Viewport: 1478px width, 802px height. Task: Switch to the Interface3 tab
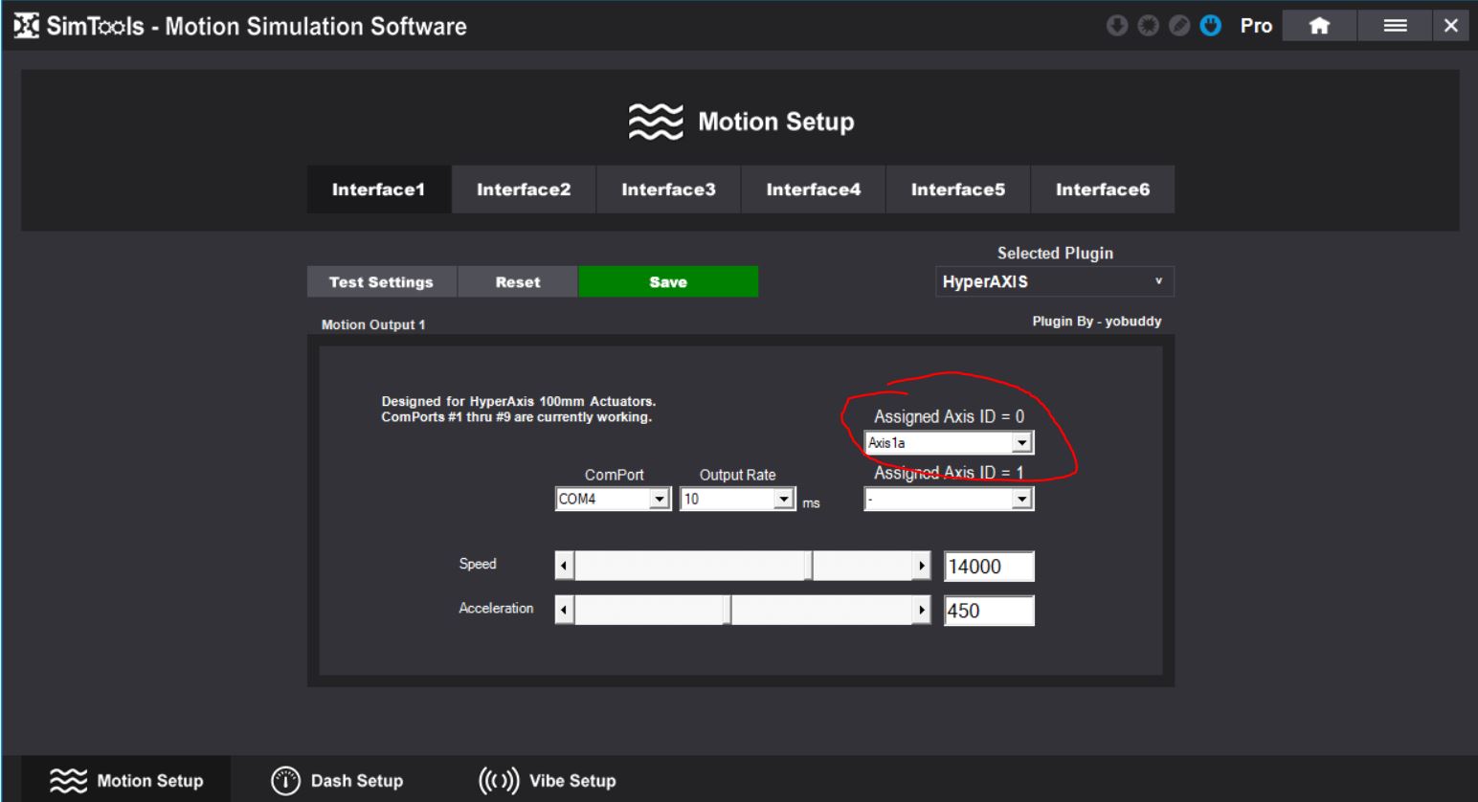(x=668, y=189)
